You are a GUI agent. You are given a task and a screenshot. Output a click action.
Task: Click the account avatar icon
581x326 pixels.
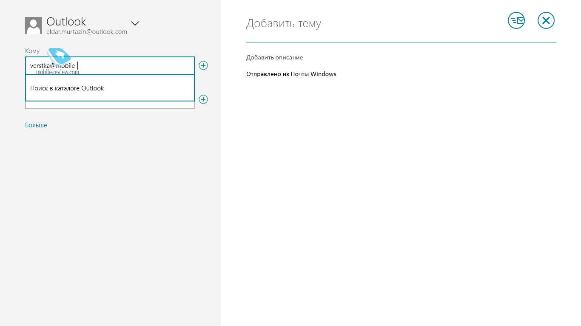pos(34,25)
